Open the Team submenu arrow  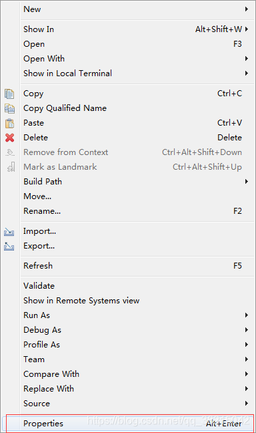[247, 359]
